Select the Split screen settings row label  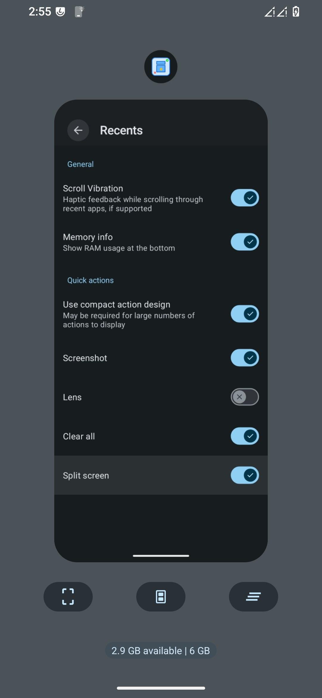click(x=86, y=475)
